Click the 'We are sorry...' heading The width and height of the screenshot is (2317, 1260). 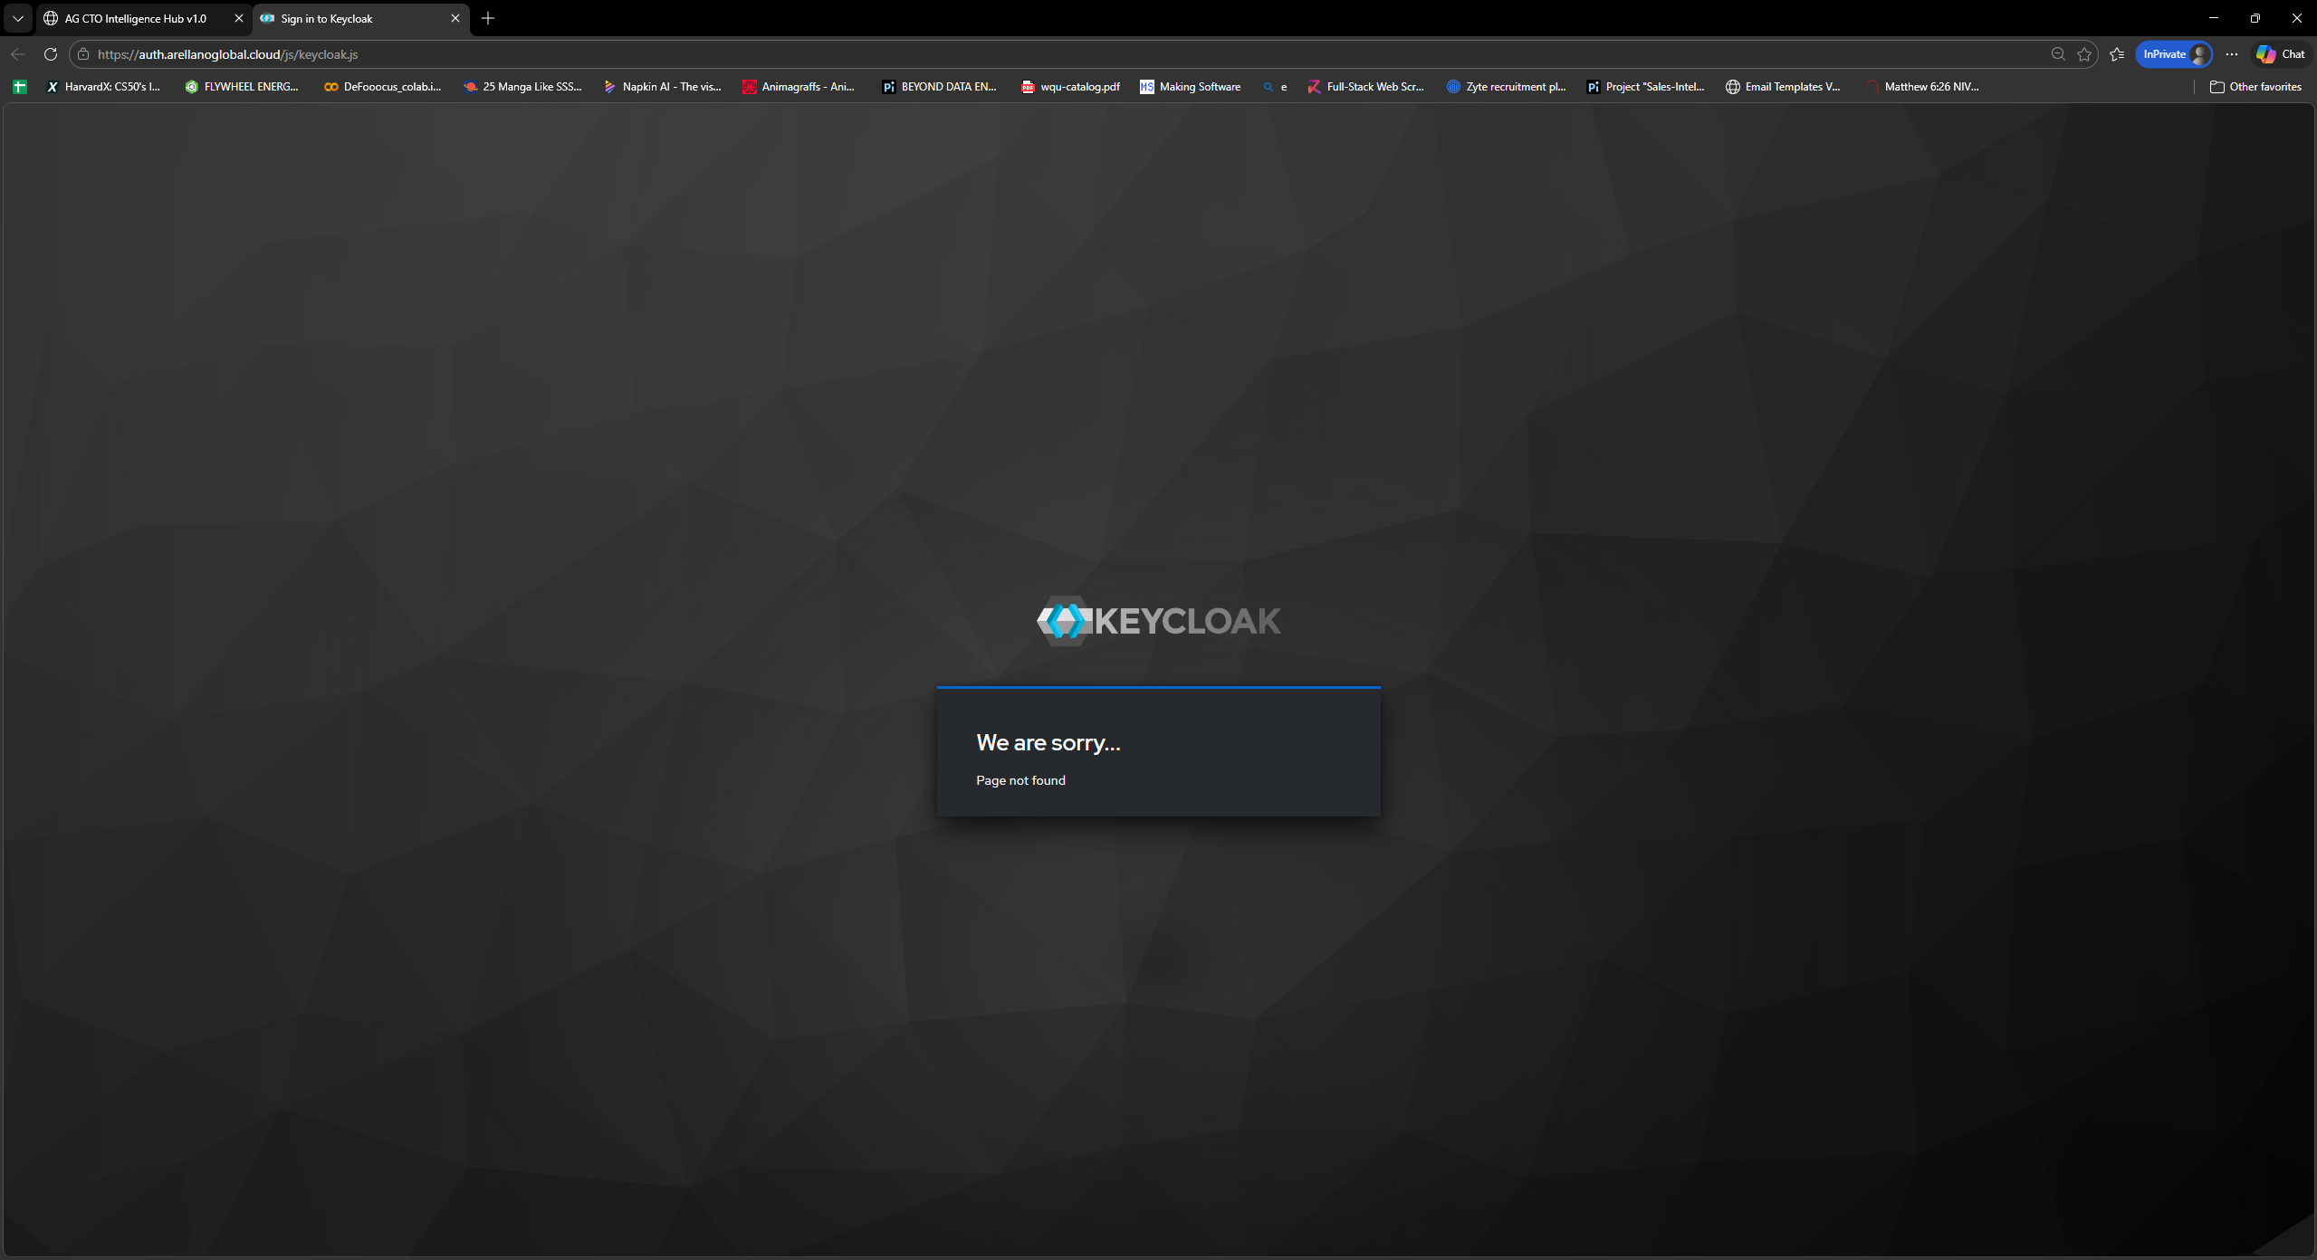pyautogui.click(x=1048, y=743)
